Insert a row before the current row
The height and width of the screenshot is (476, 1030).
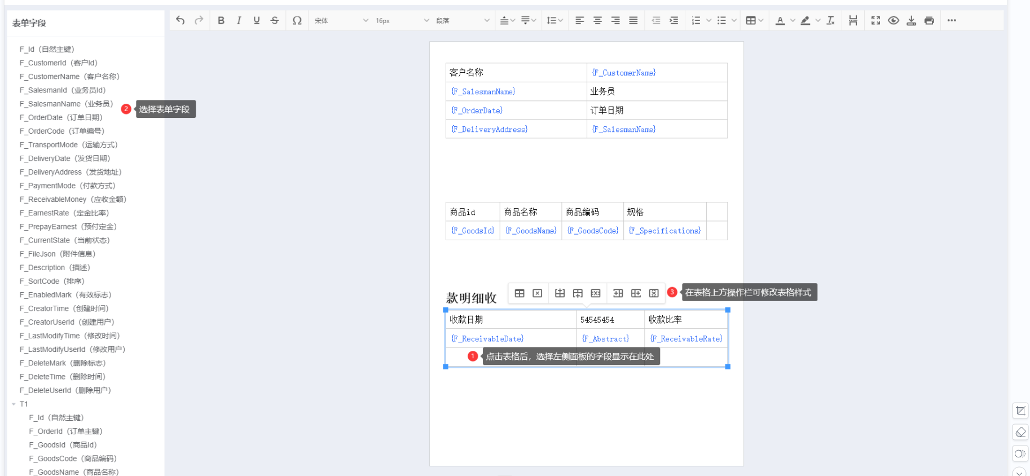560,293
